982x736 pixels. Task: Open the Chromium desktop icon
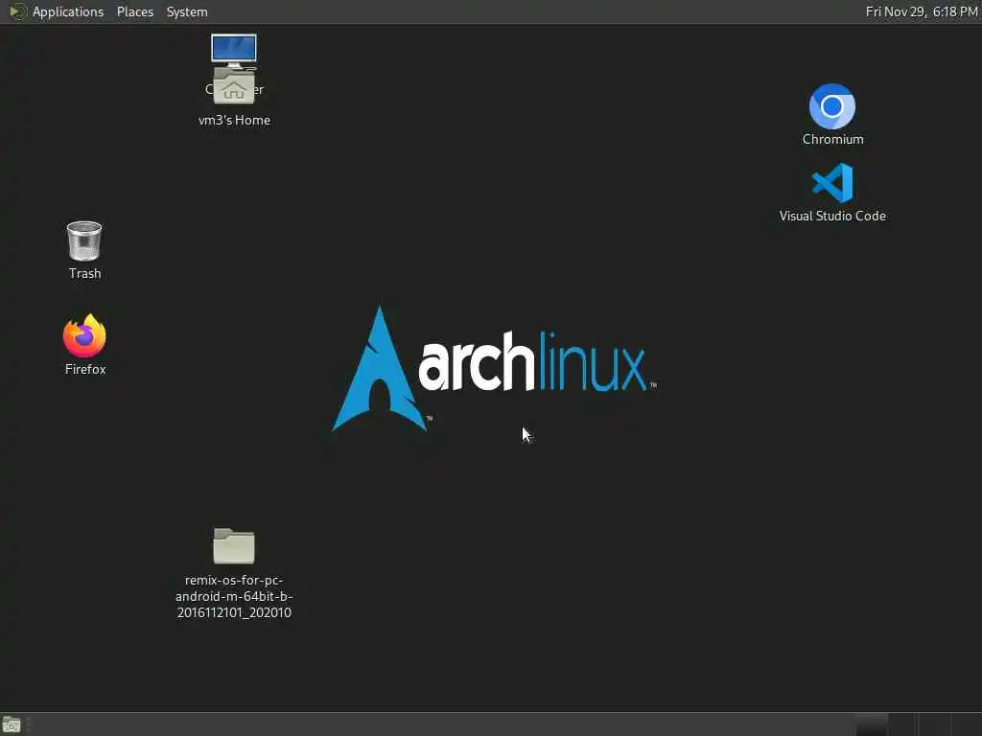point(831,106)
